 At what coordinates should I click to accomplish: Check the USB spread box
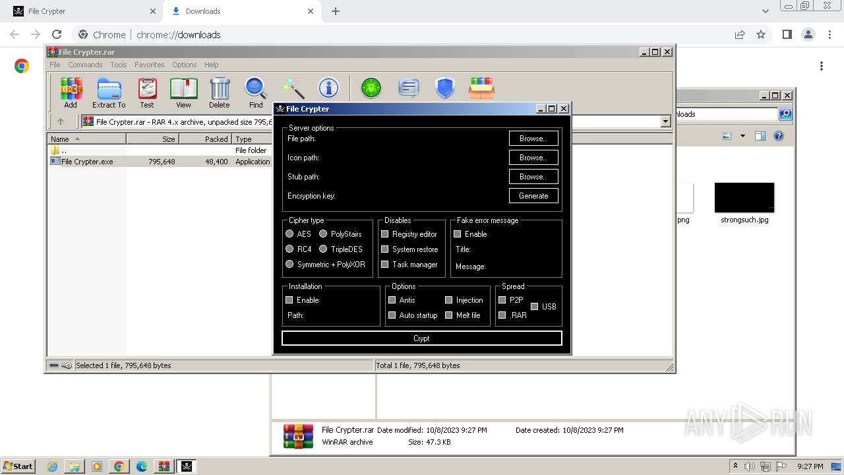click(x=535, y=306)
